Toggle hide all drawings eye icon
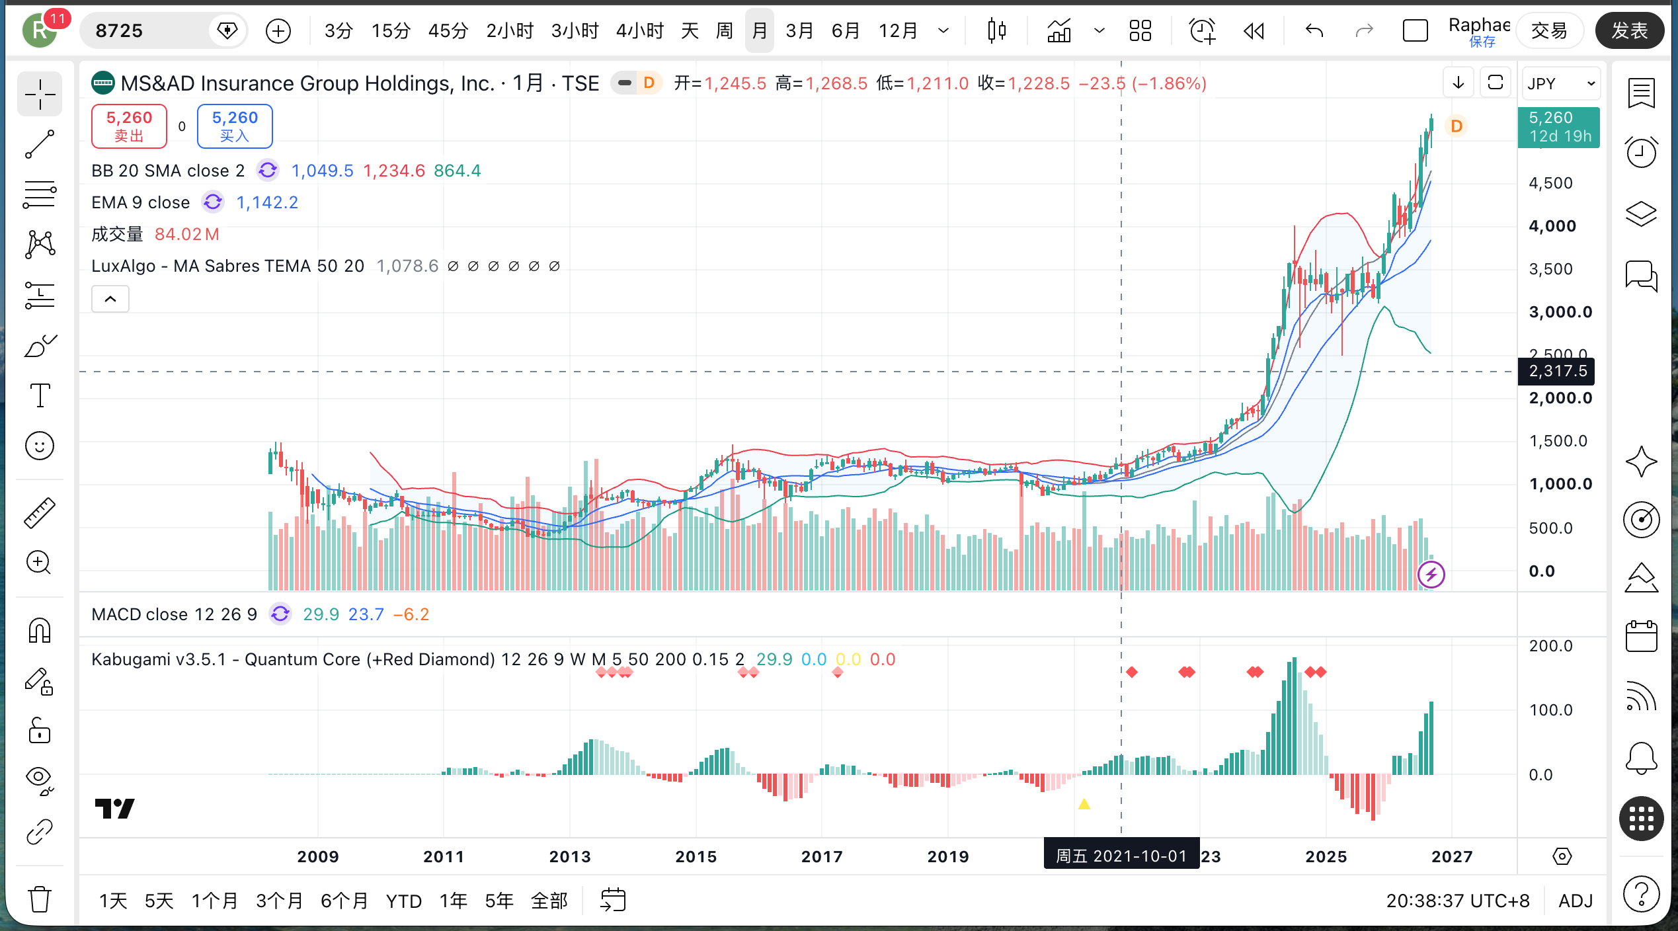The width and height of the screenshot is (1678, 931). coord(40,781)
